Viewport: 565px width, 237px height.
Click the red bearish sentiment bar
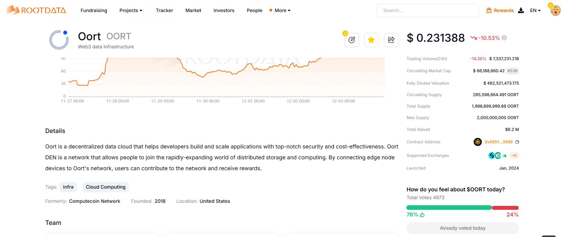click(x=505, y=208)
